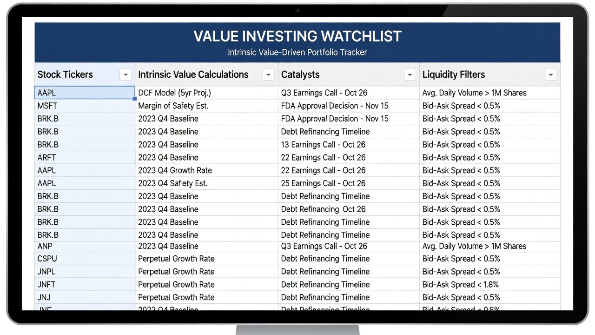Select the ANP ticker cell
The width and height of the screenshot is (595, 335).
pyautogui.click(x=85, y=246)
